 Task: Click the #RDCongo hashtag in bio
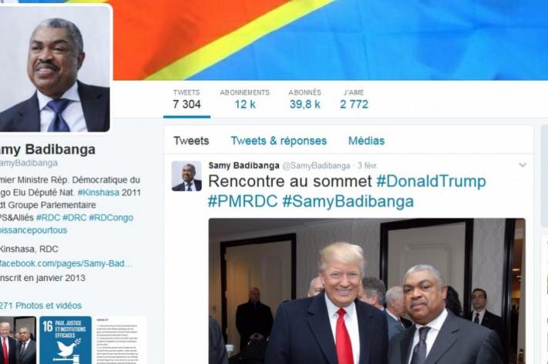[111, 218]
